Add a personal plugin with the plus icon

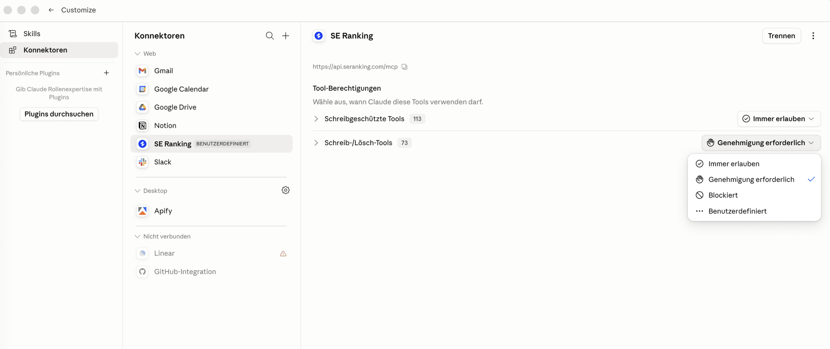tap(106, 73)
